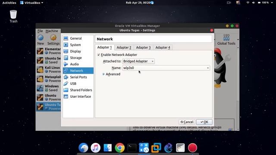Open the music player from the dock

tap(95, 148)
